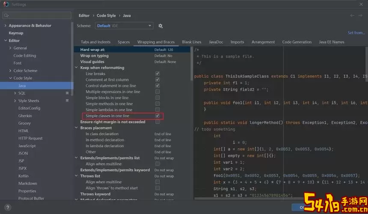Select HTTP Request code style item
Screen dimensions: 368x214
[x=30, y=138]
